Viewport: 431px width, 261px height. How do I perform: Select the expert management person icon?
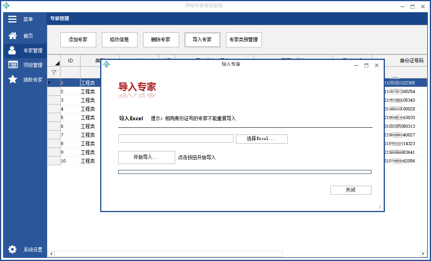12,50
